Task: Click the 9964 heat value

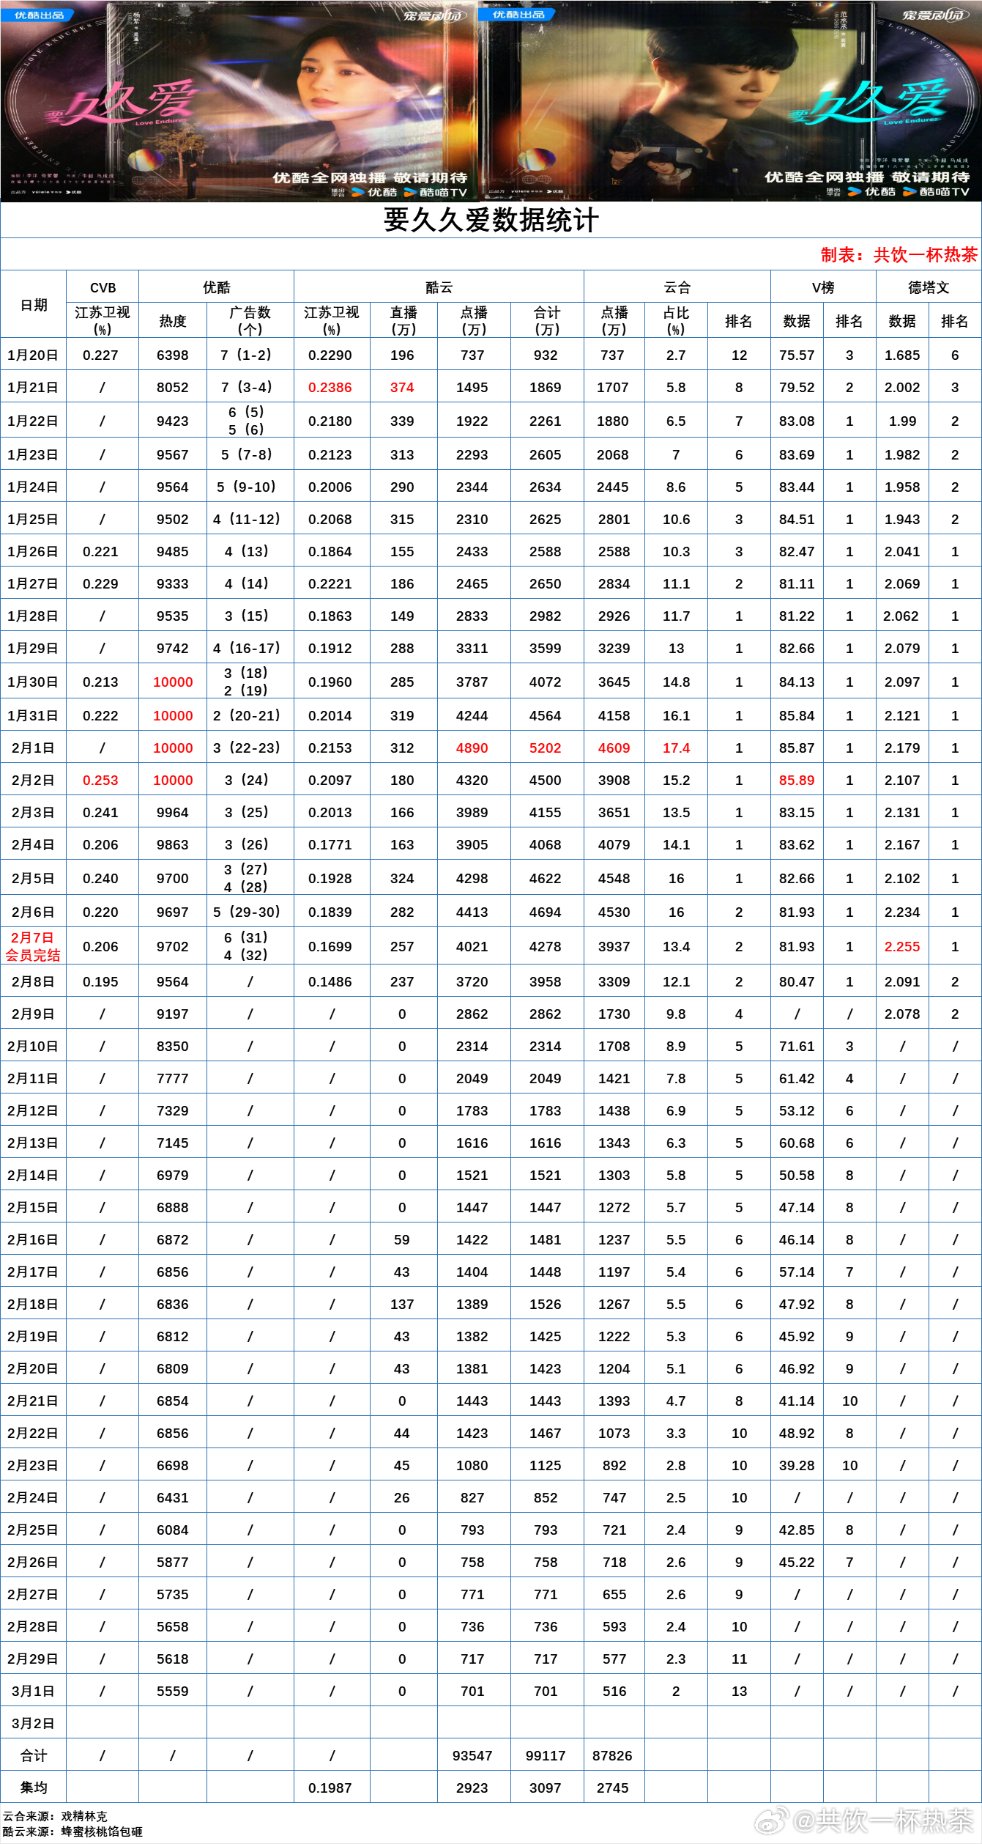Action: (x=173, y=812)
